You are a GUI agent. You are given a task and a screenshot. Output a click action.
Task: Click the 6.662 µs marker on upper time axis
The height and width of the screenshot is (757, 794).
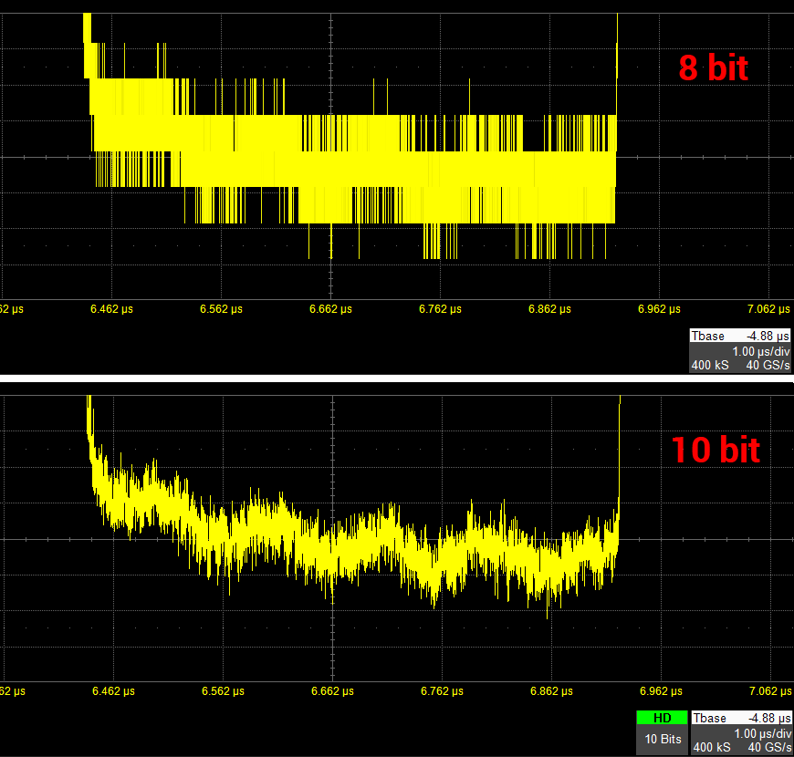[330, 309]
